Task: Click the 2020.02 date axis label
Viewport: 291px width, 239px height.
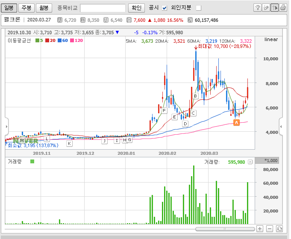Action: (x=167, y=153)
